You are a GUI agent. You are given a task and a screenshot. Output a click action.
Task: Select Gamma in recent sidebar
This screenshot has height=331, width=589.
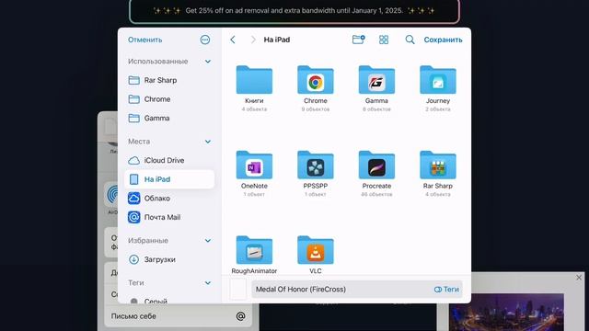(169, 118)
